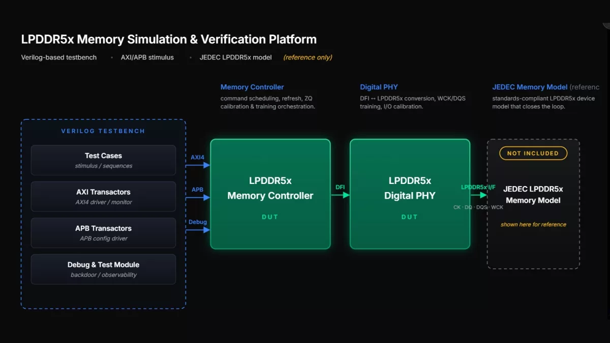
Task: Click the JEDEC LPDDR5x model subtitle text
Action: click(235, 57)
